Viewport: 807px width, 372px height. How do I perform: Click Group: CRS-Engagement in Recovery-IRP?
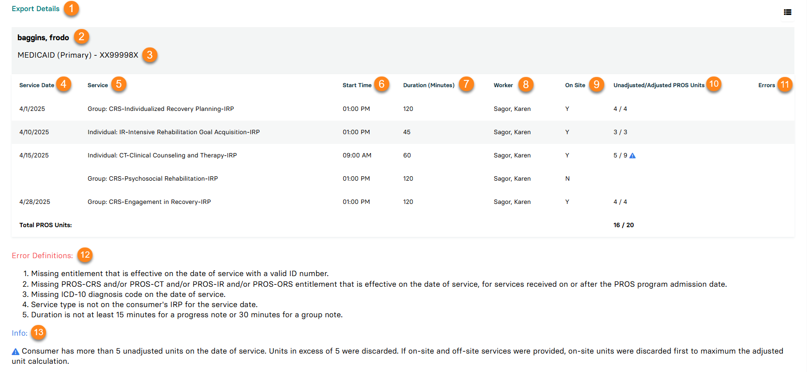[x=149, y=202]
